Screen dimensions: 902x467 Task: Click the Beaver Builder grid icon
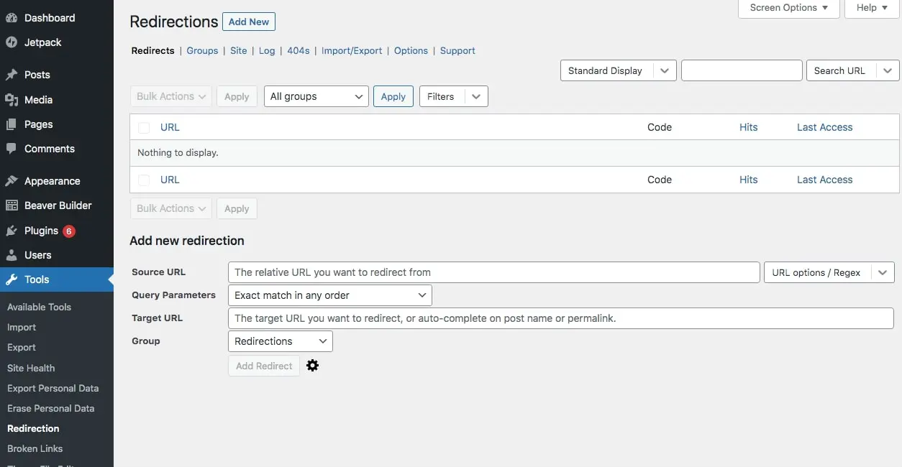click(x=12, y=205)
